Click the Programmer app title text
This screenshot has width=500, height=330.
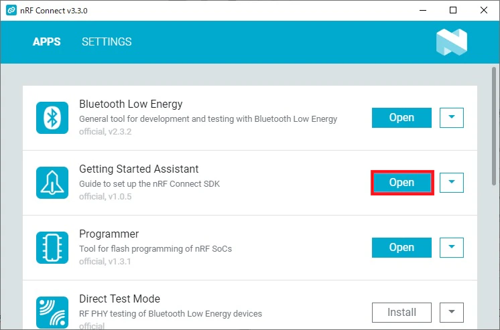coord(109,234)
